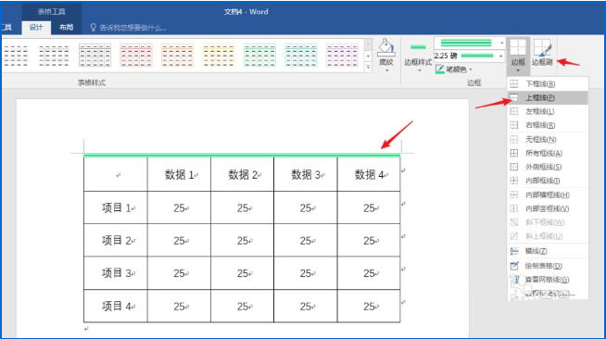Click the table cell 数据 3
The width and height of the screenshot is (606, 339).
click(306, 174)
